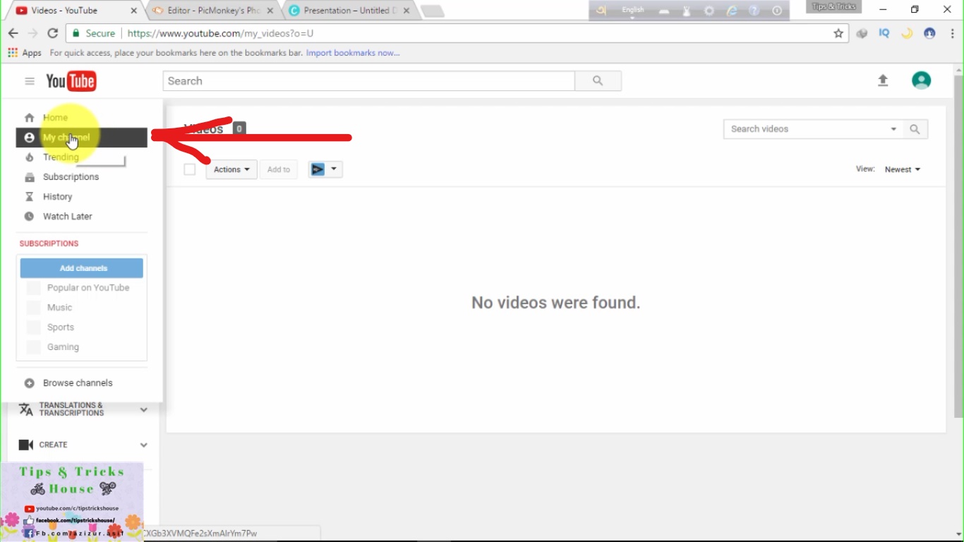
Task: Click Browse channels
Action: [78, 383]
